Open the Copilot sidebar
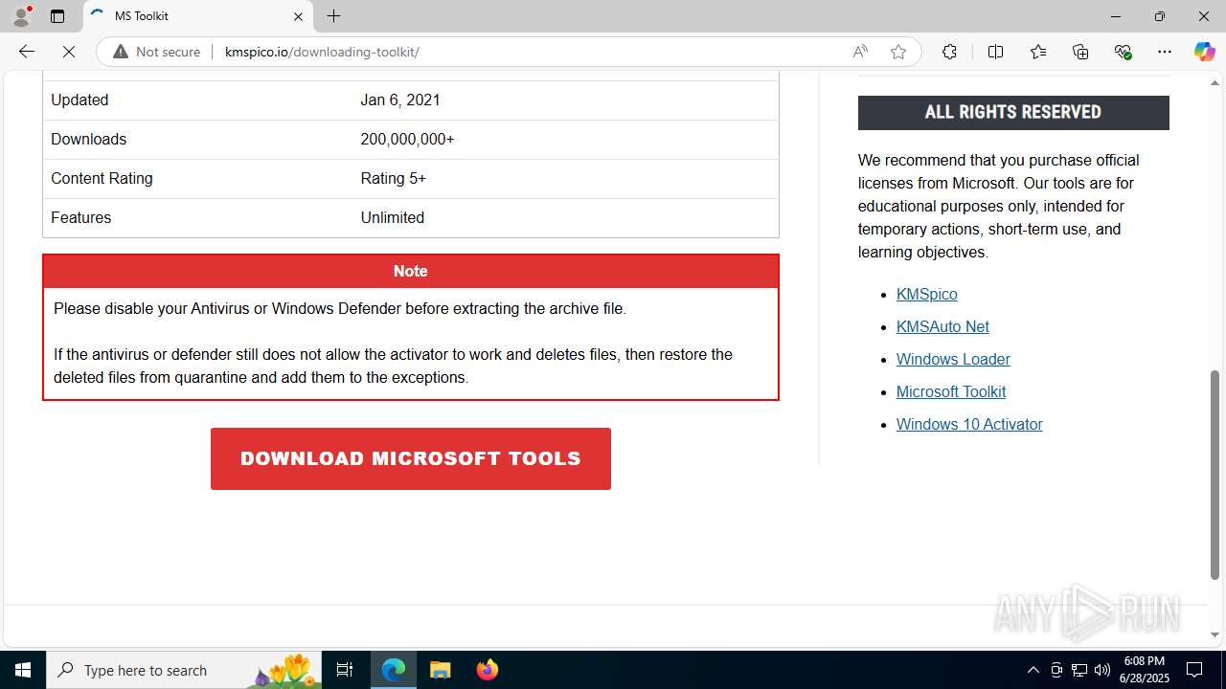Viewport: 1226px width, 689px height. (x=1204, y=52)
